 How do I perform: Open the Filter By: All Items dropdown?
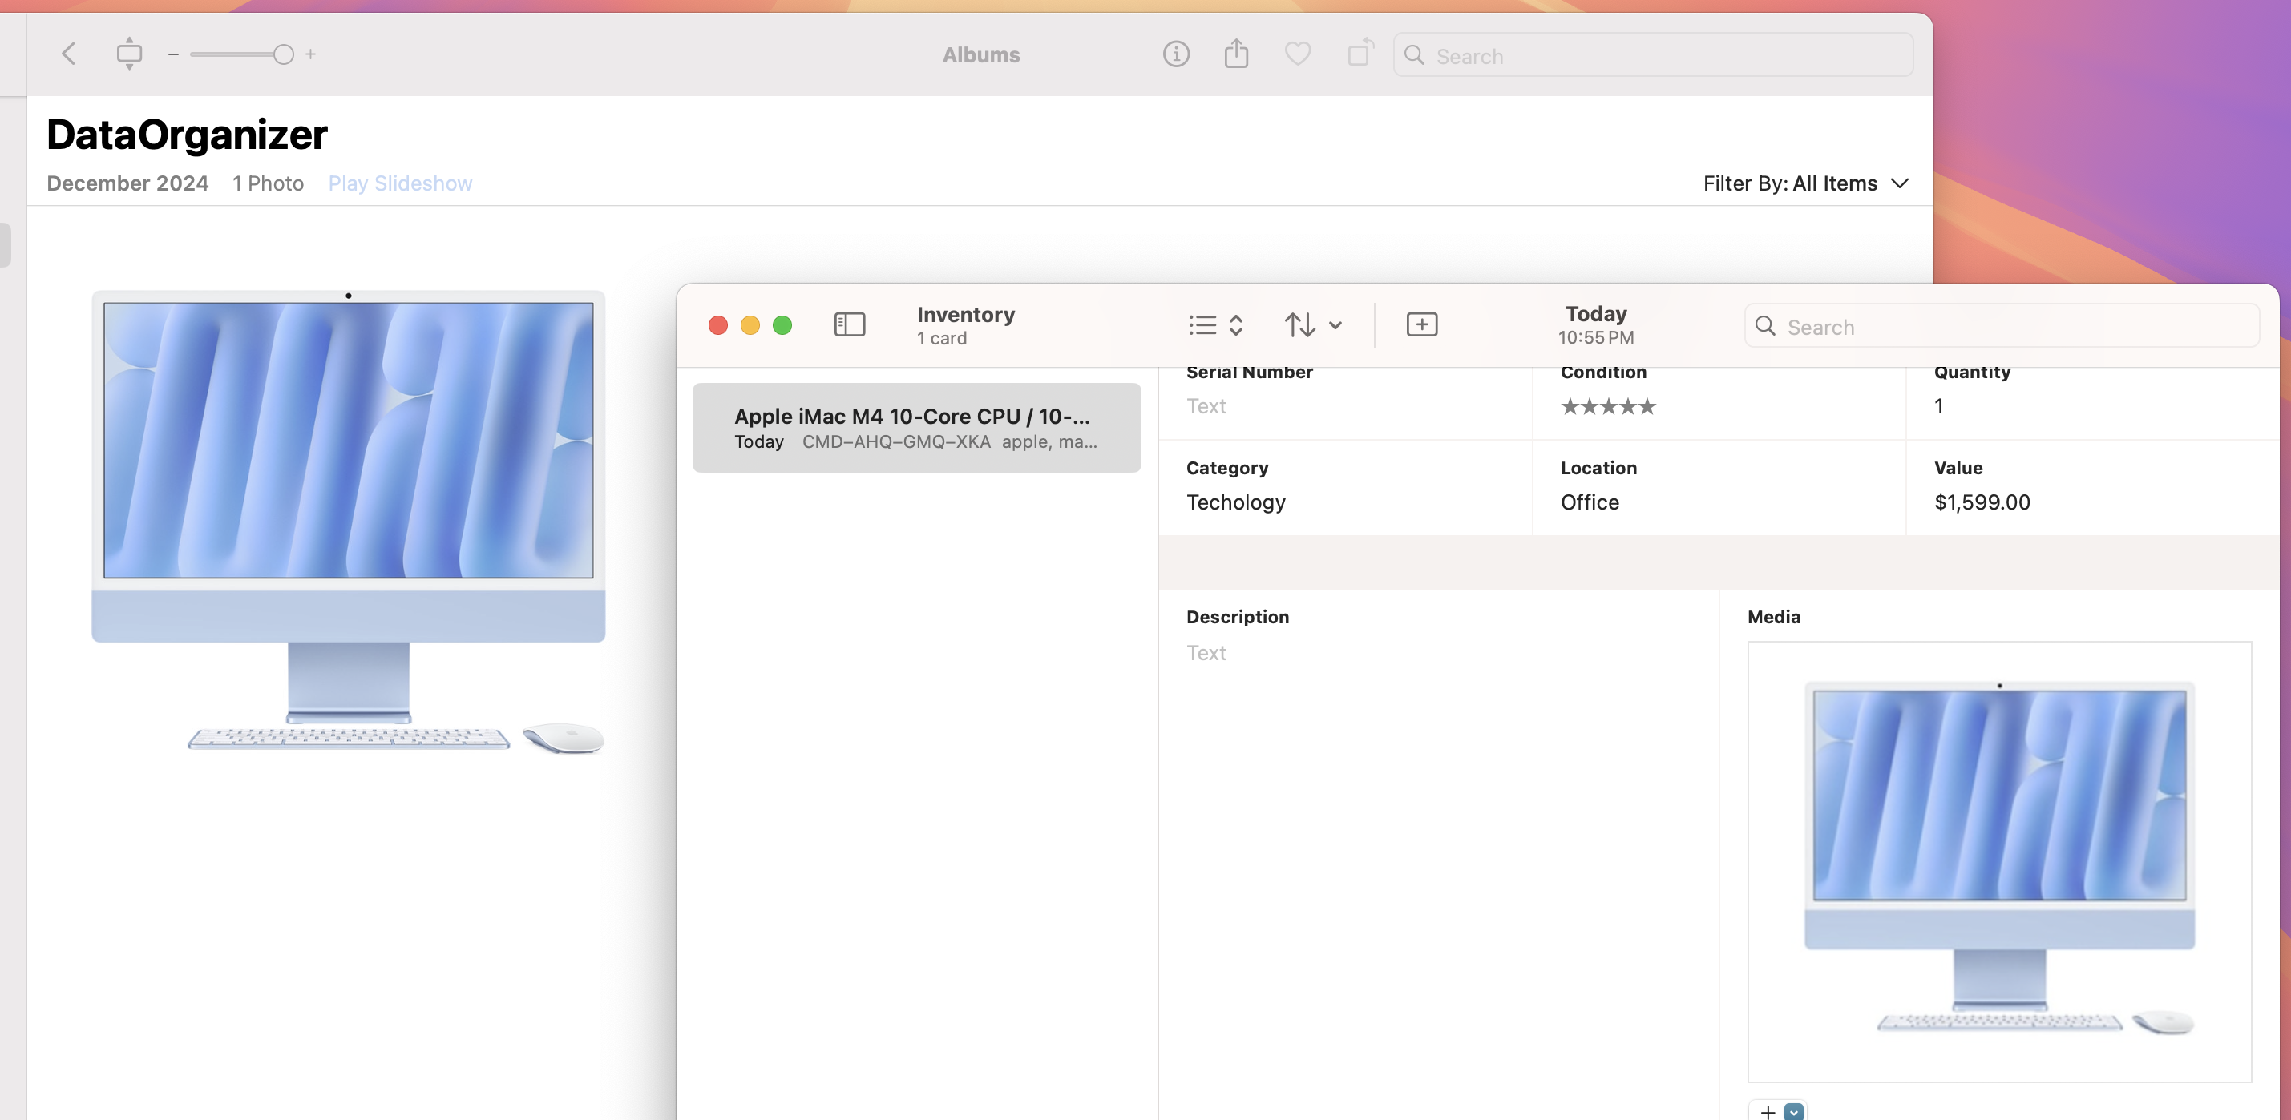(x=1805, y=183)
